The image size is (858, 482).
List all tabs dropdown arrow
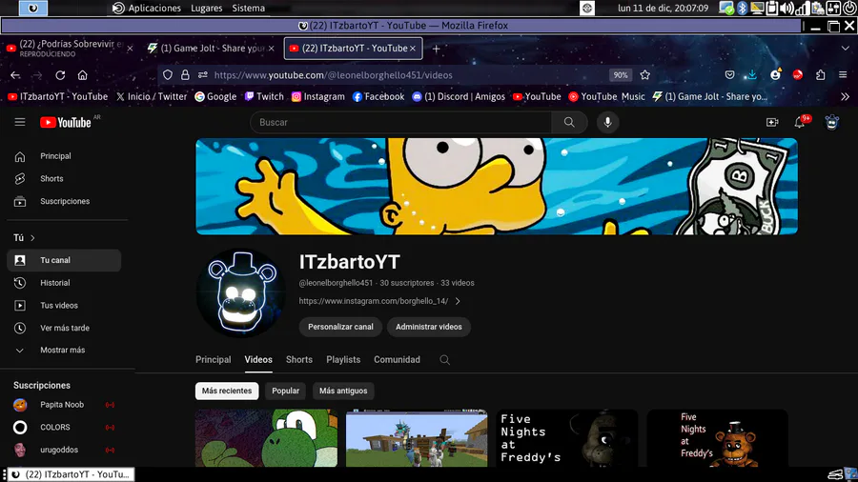click(845, 49)
